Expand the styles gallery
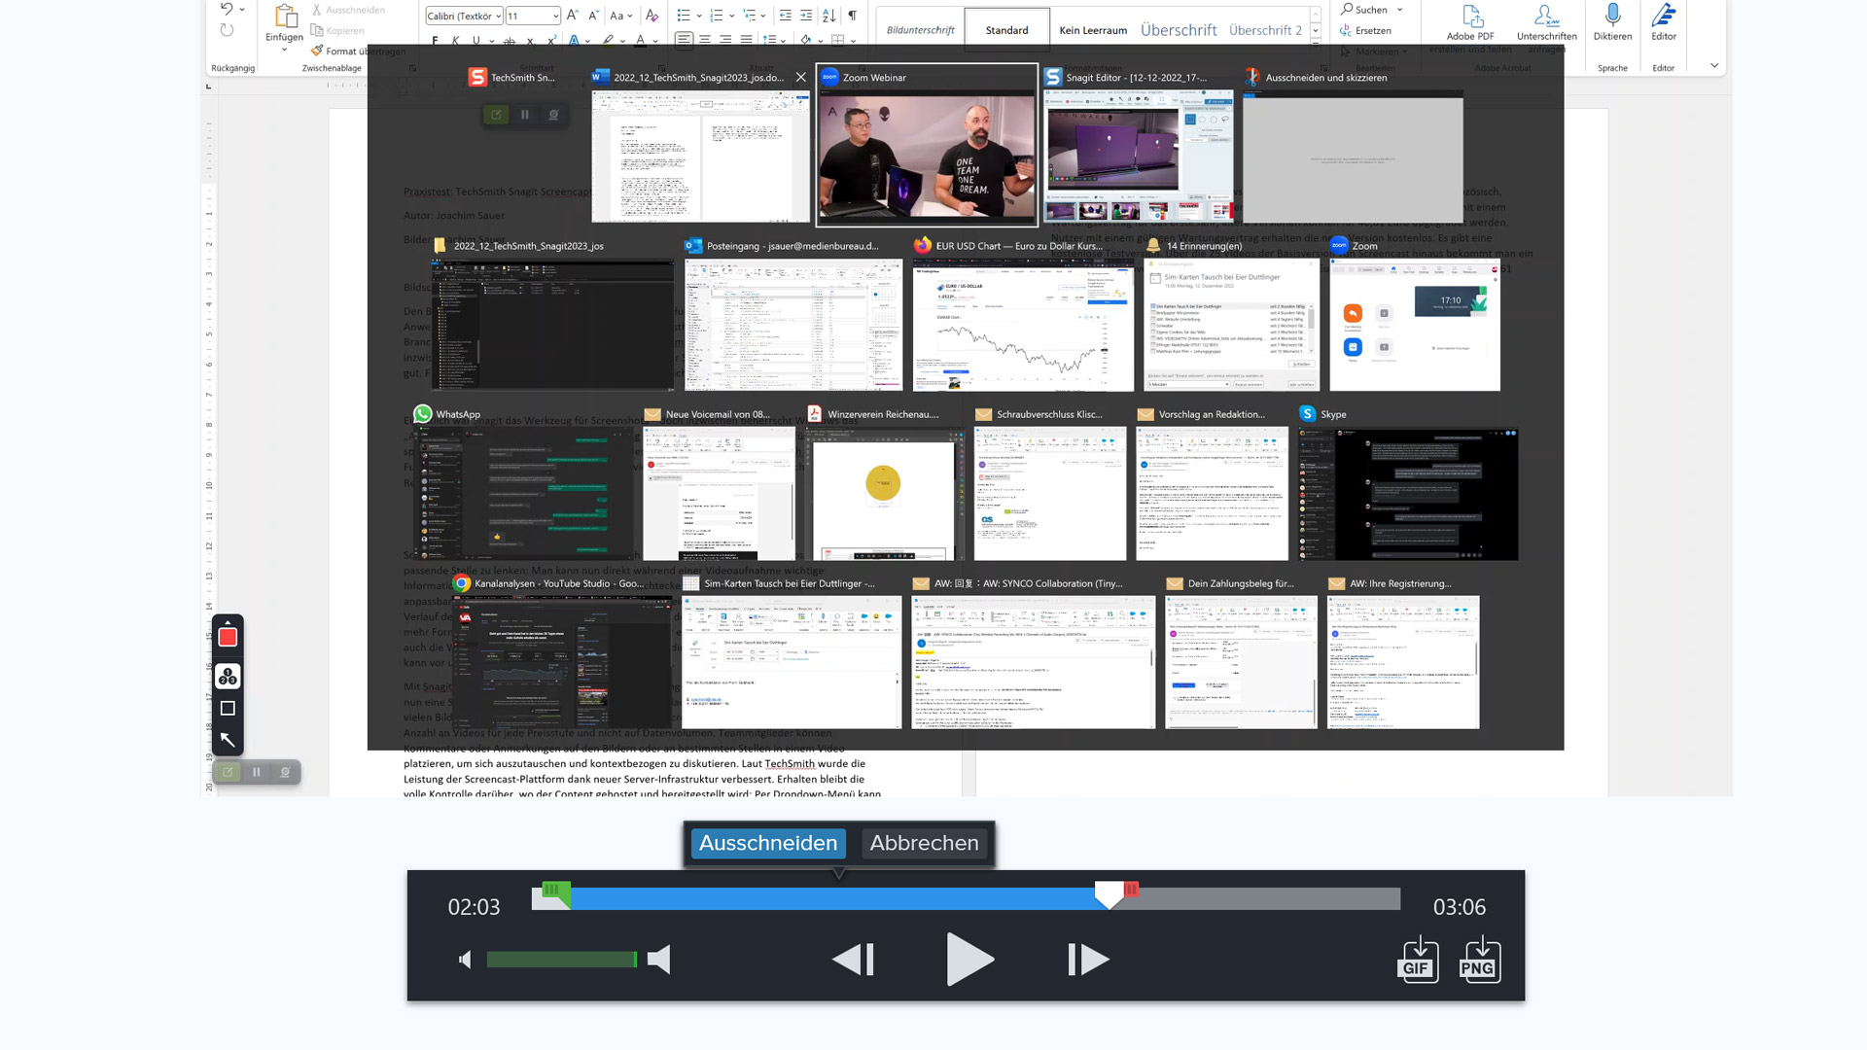The image size is (1867, 1050). click(1315, 44)
